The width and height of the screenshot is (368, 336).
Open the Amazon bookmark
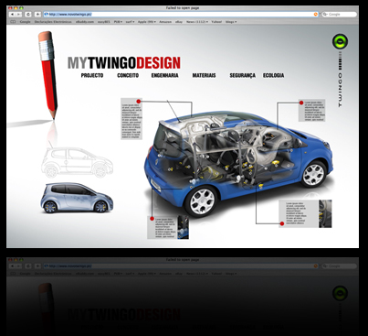(165, 22)
